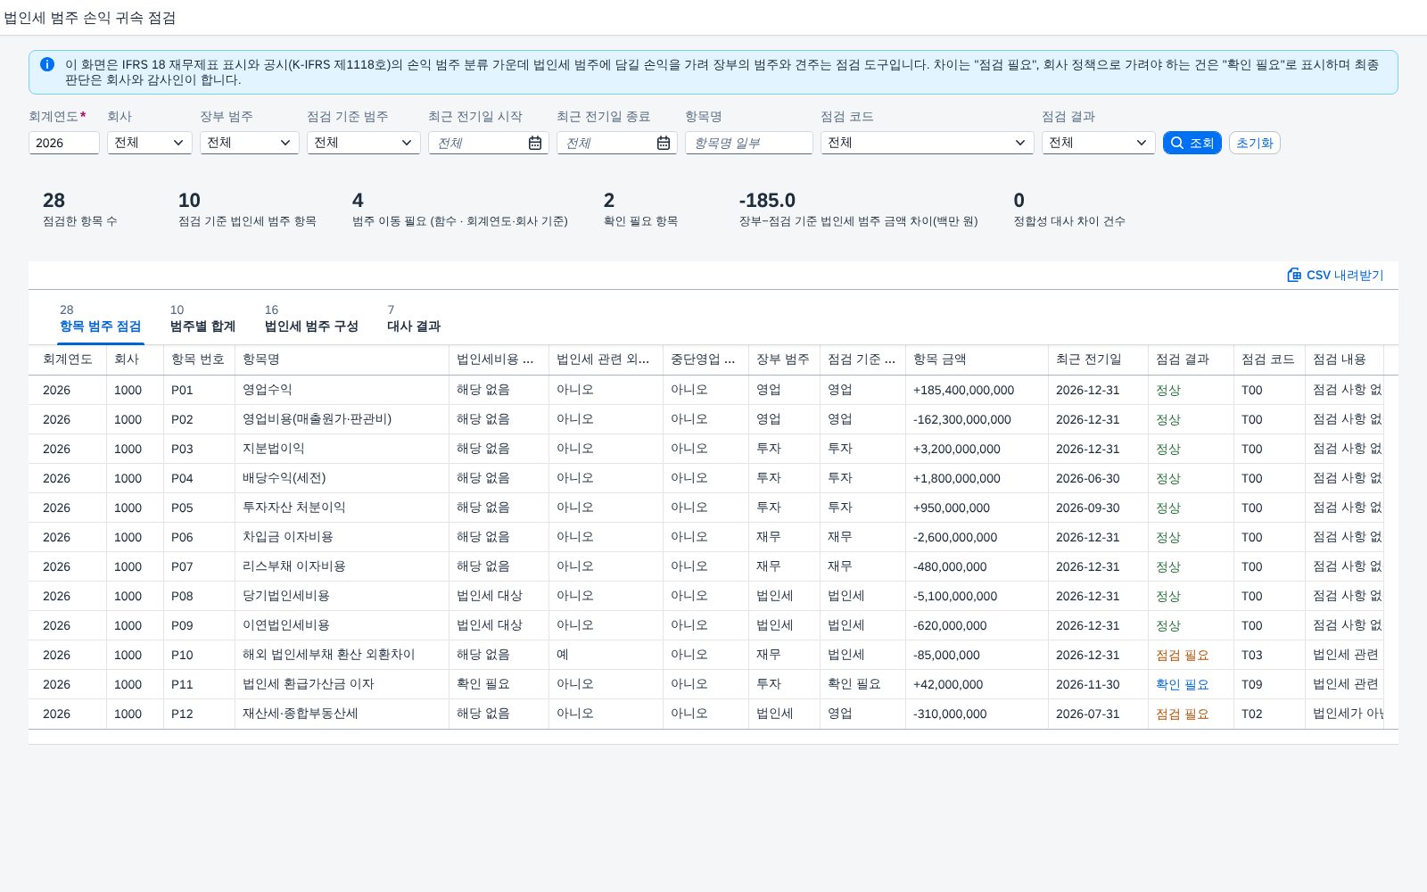The height and width of the screenshot is (892, 1427).
Task: Click the 배당수익(세전) cell
Action: click(342, 478)
